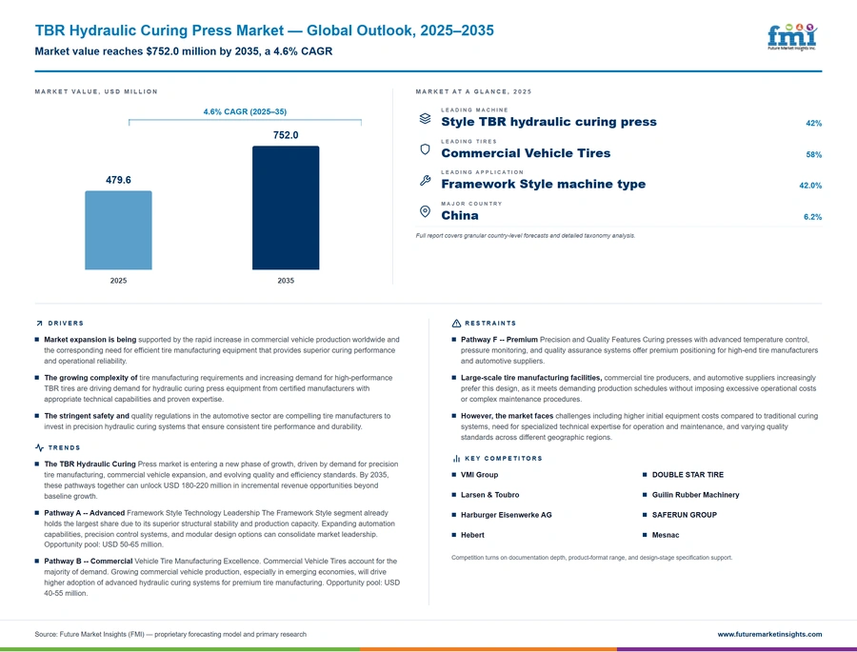Image resolution: width=857 pixels, height=652 pixels.
Task: Click the 752.0 value label above the bar
Action: tap(286, 135)
